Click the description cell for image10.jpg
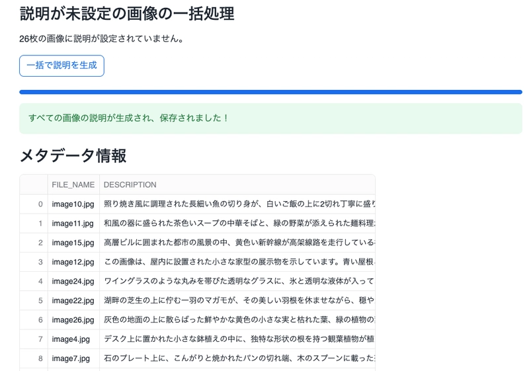Image resolution: width=529 pixels, height=371 pixels. tap(237, 204)
